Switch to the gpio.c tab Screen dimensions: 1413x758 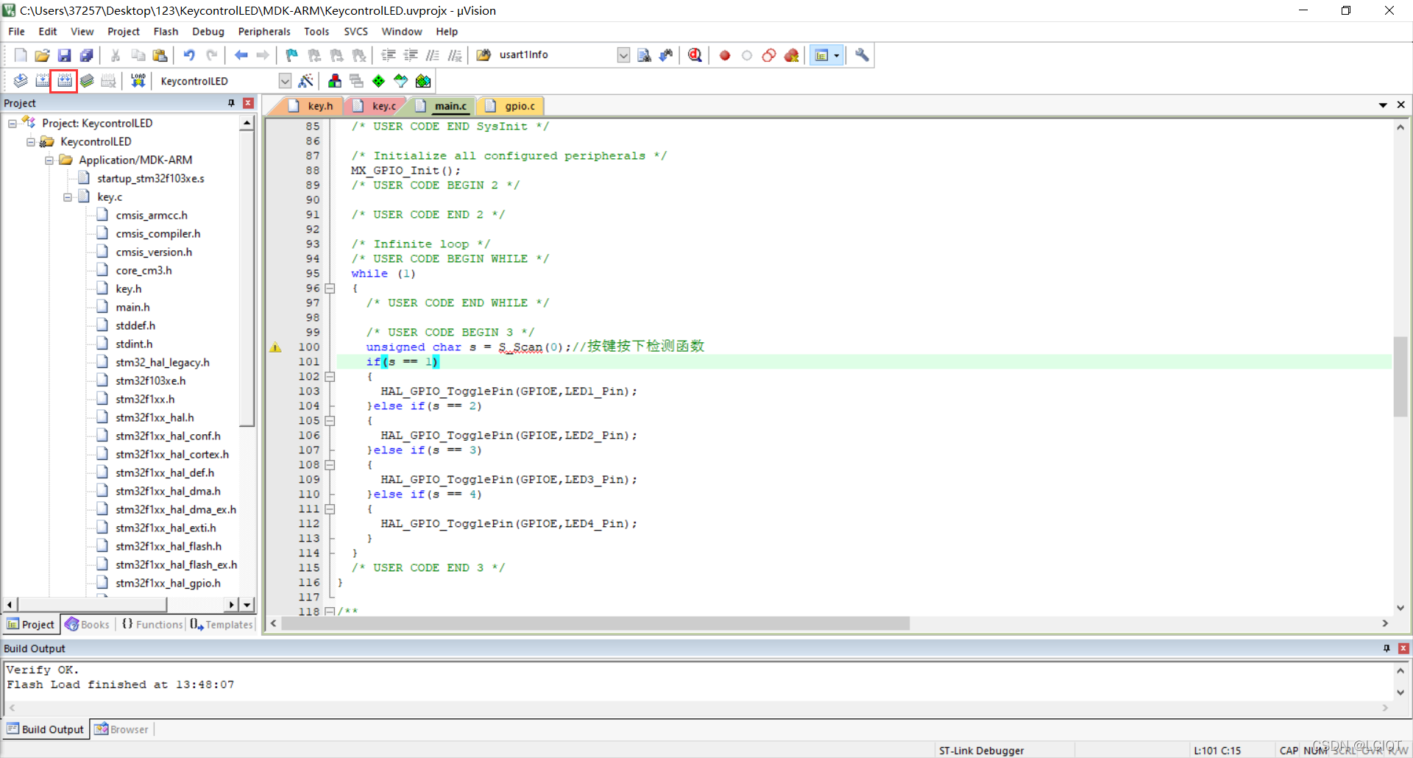[x=512, y=106]
